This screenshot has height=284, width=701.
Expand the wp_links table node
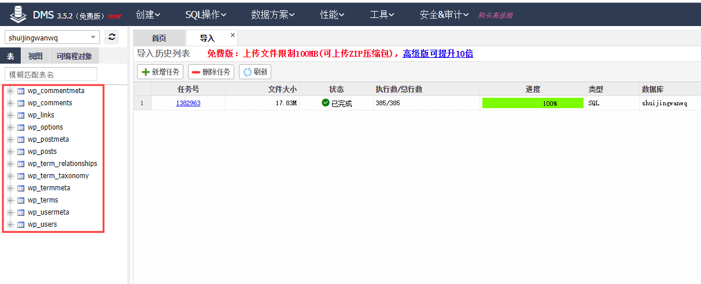tap(10, 115)
